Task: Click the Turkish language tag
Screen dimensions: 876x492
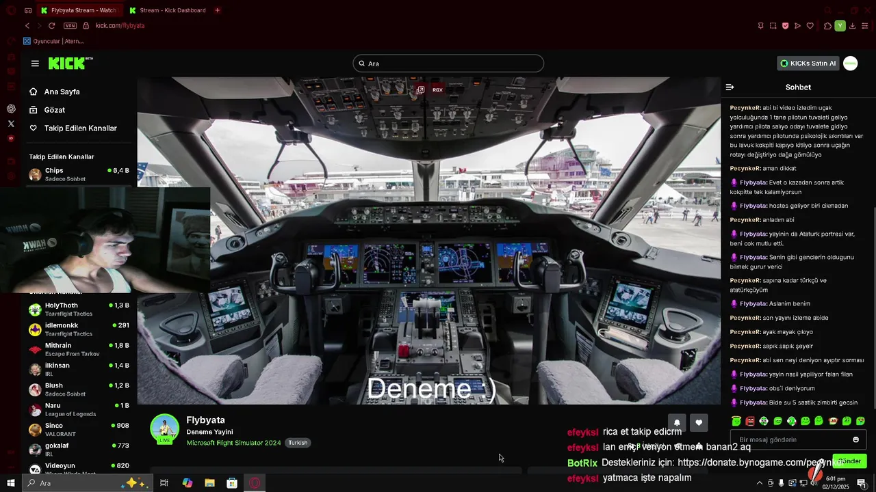Action: [x=298, y=443]
